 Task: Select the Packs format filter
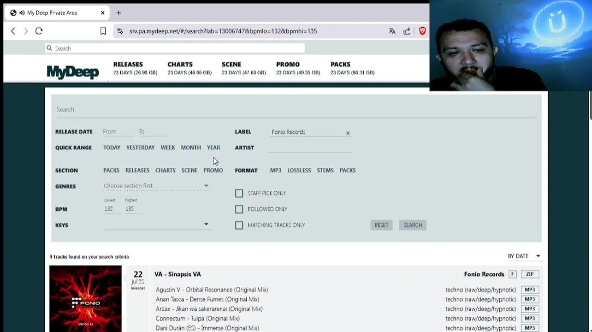[348, 170]
